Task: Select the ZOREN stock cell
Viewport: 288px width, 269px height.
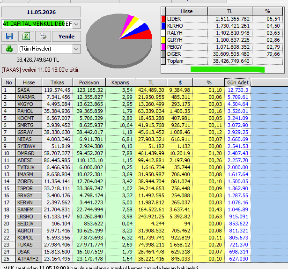Action: (29, 181)
